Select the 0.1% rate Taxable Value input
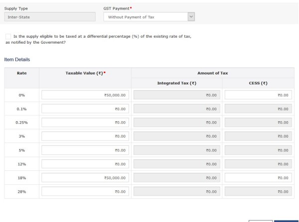 85,108
